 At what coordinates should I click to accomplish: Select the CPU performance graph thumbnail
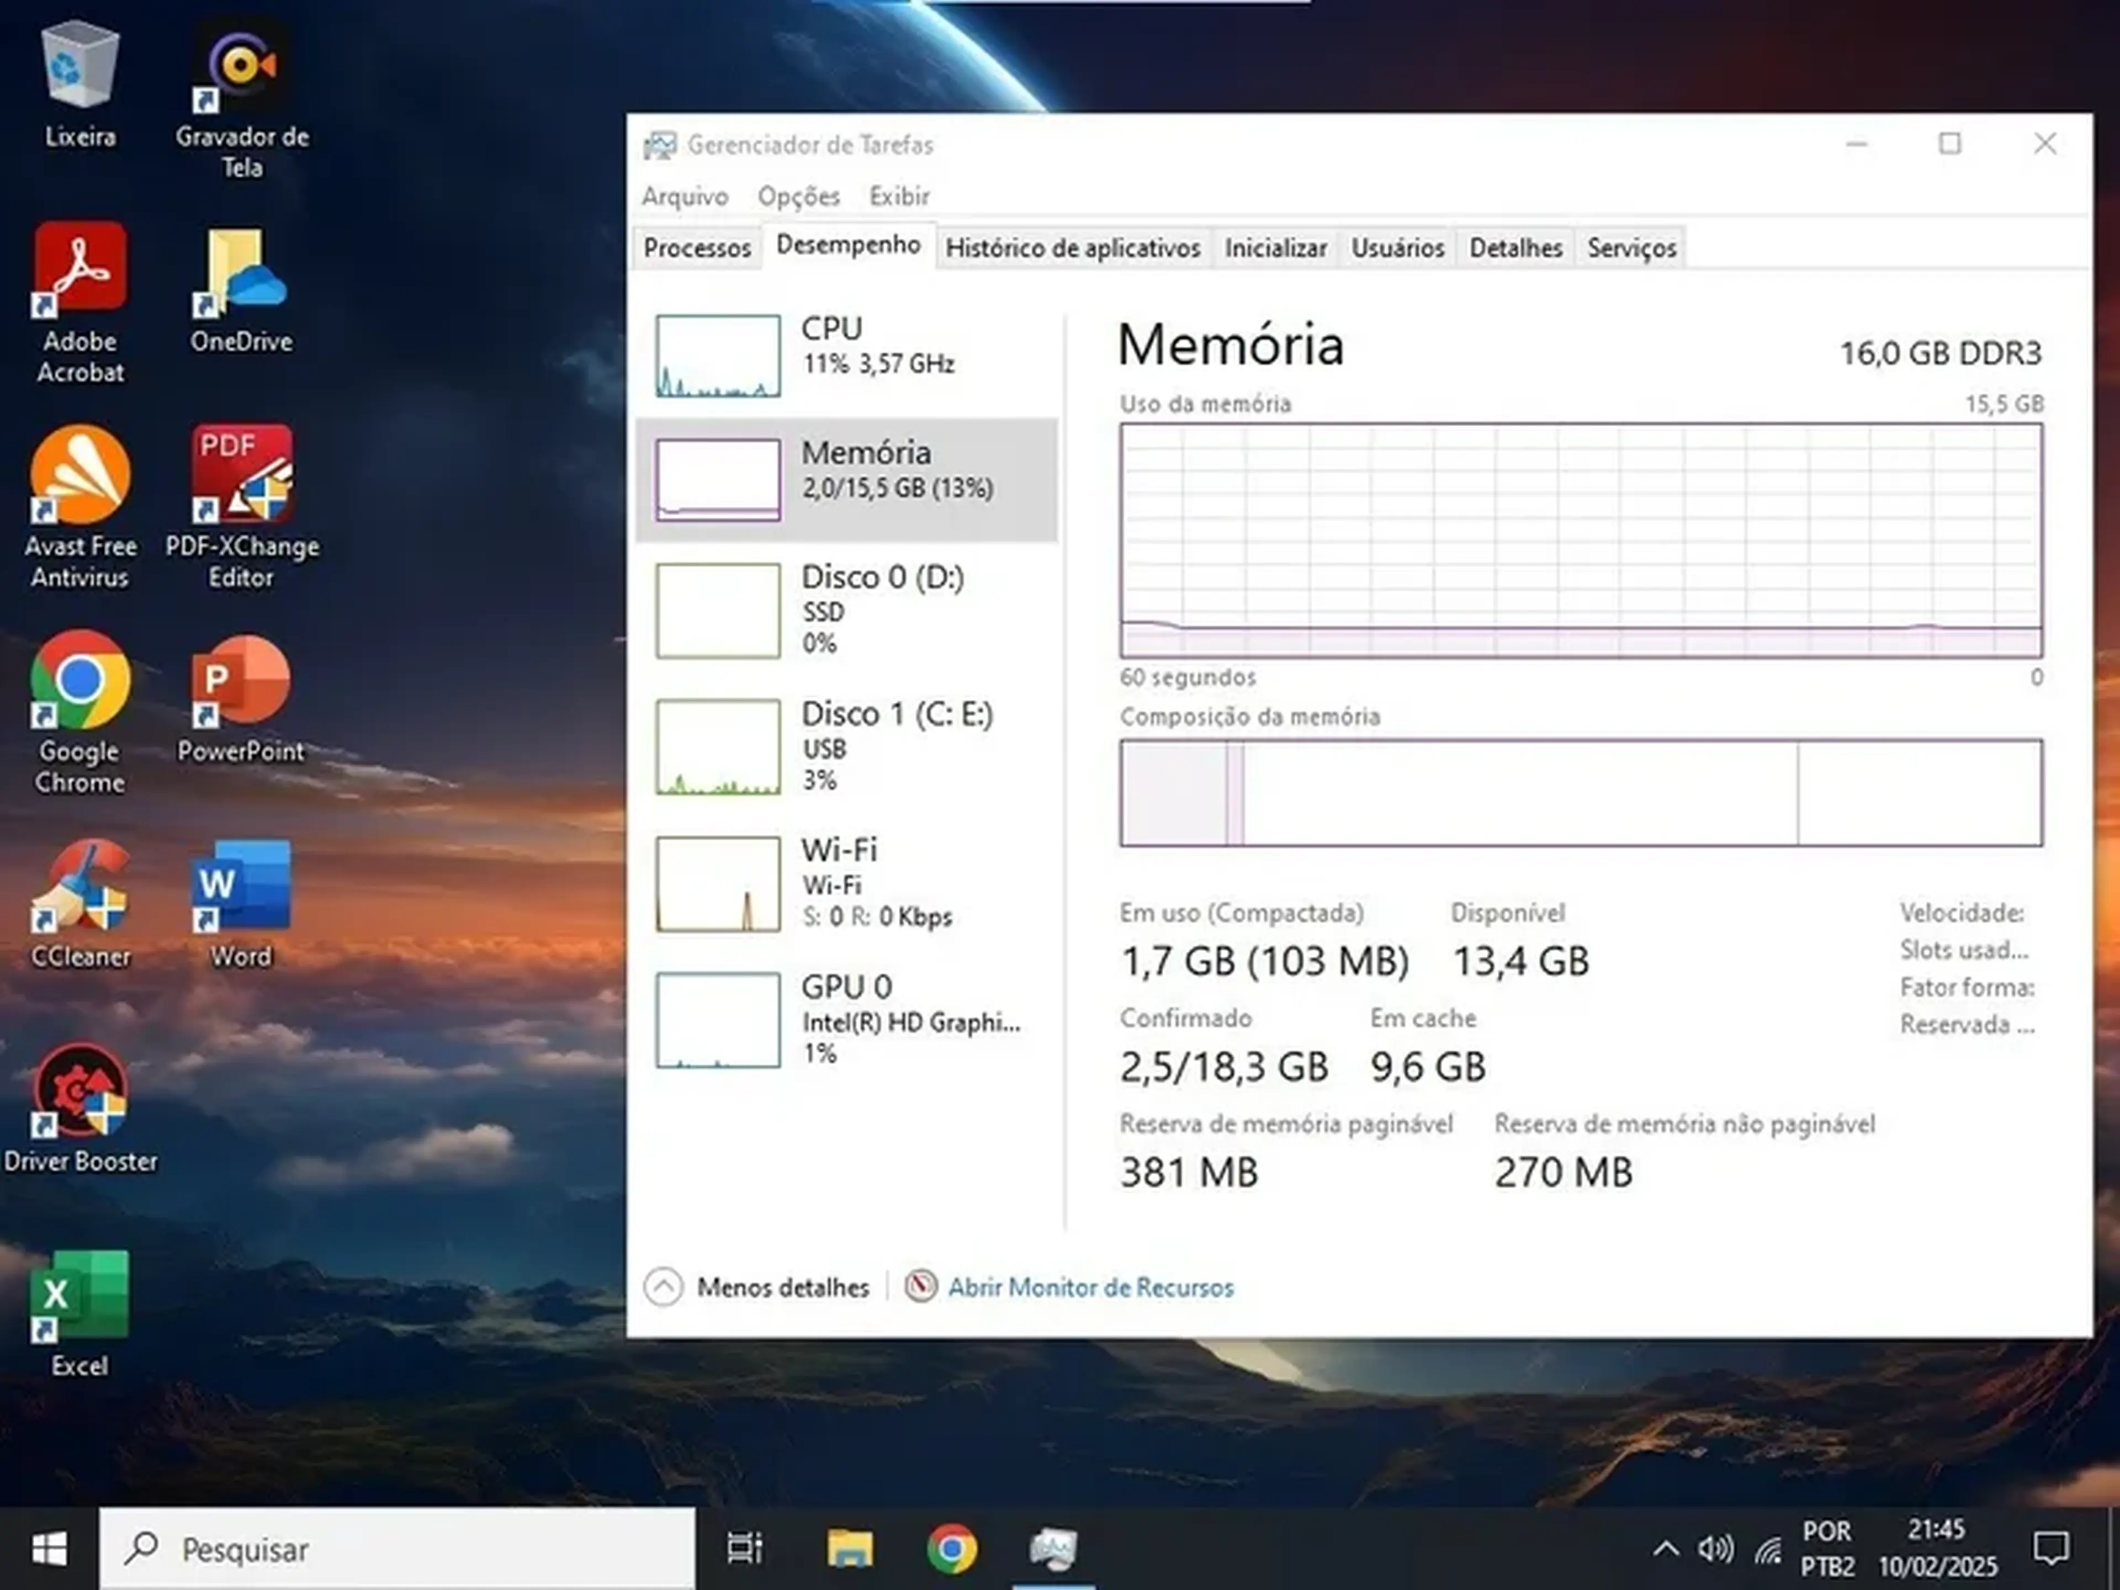tap(718, 356)
